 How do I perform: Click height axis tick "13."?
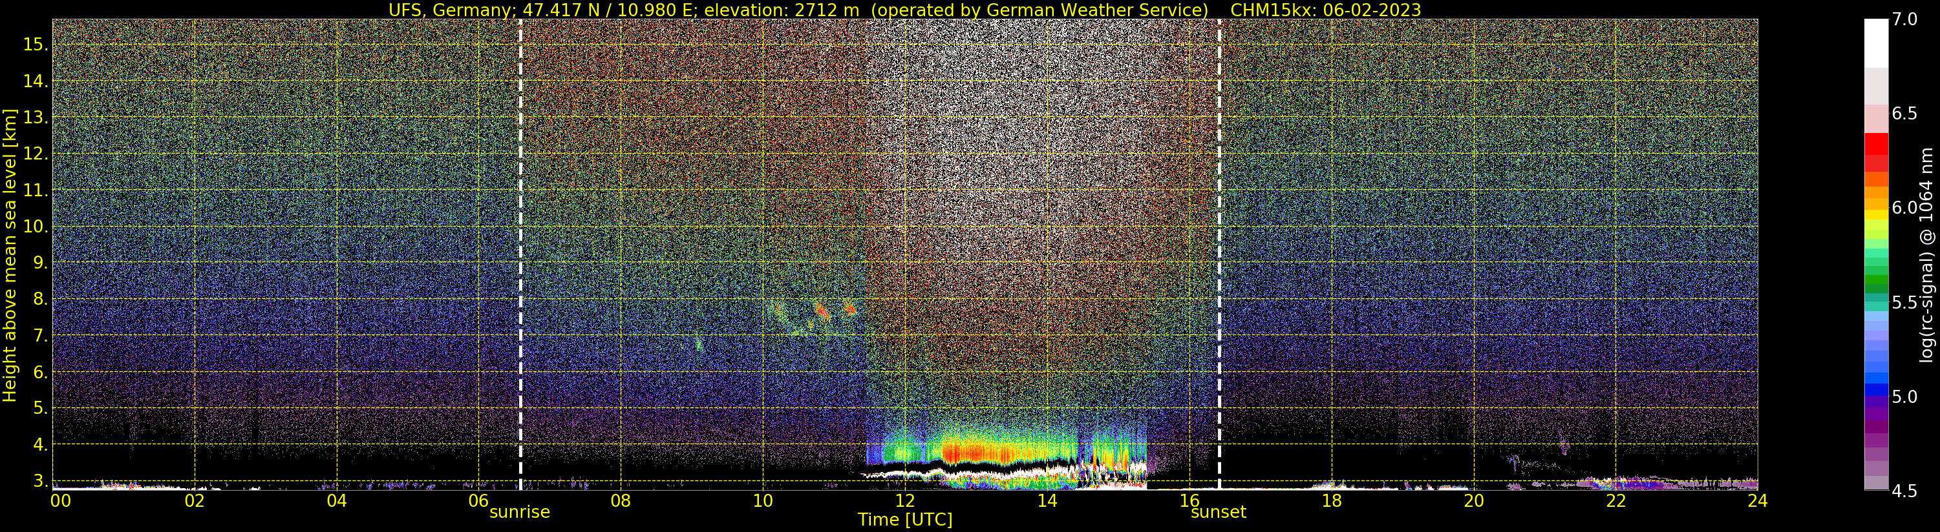click(36, 118)
